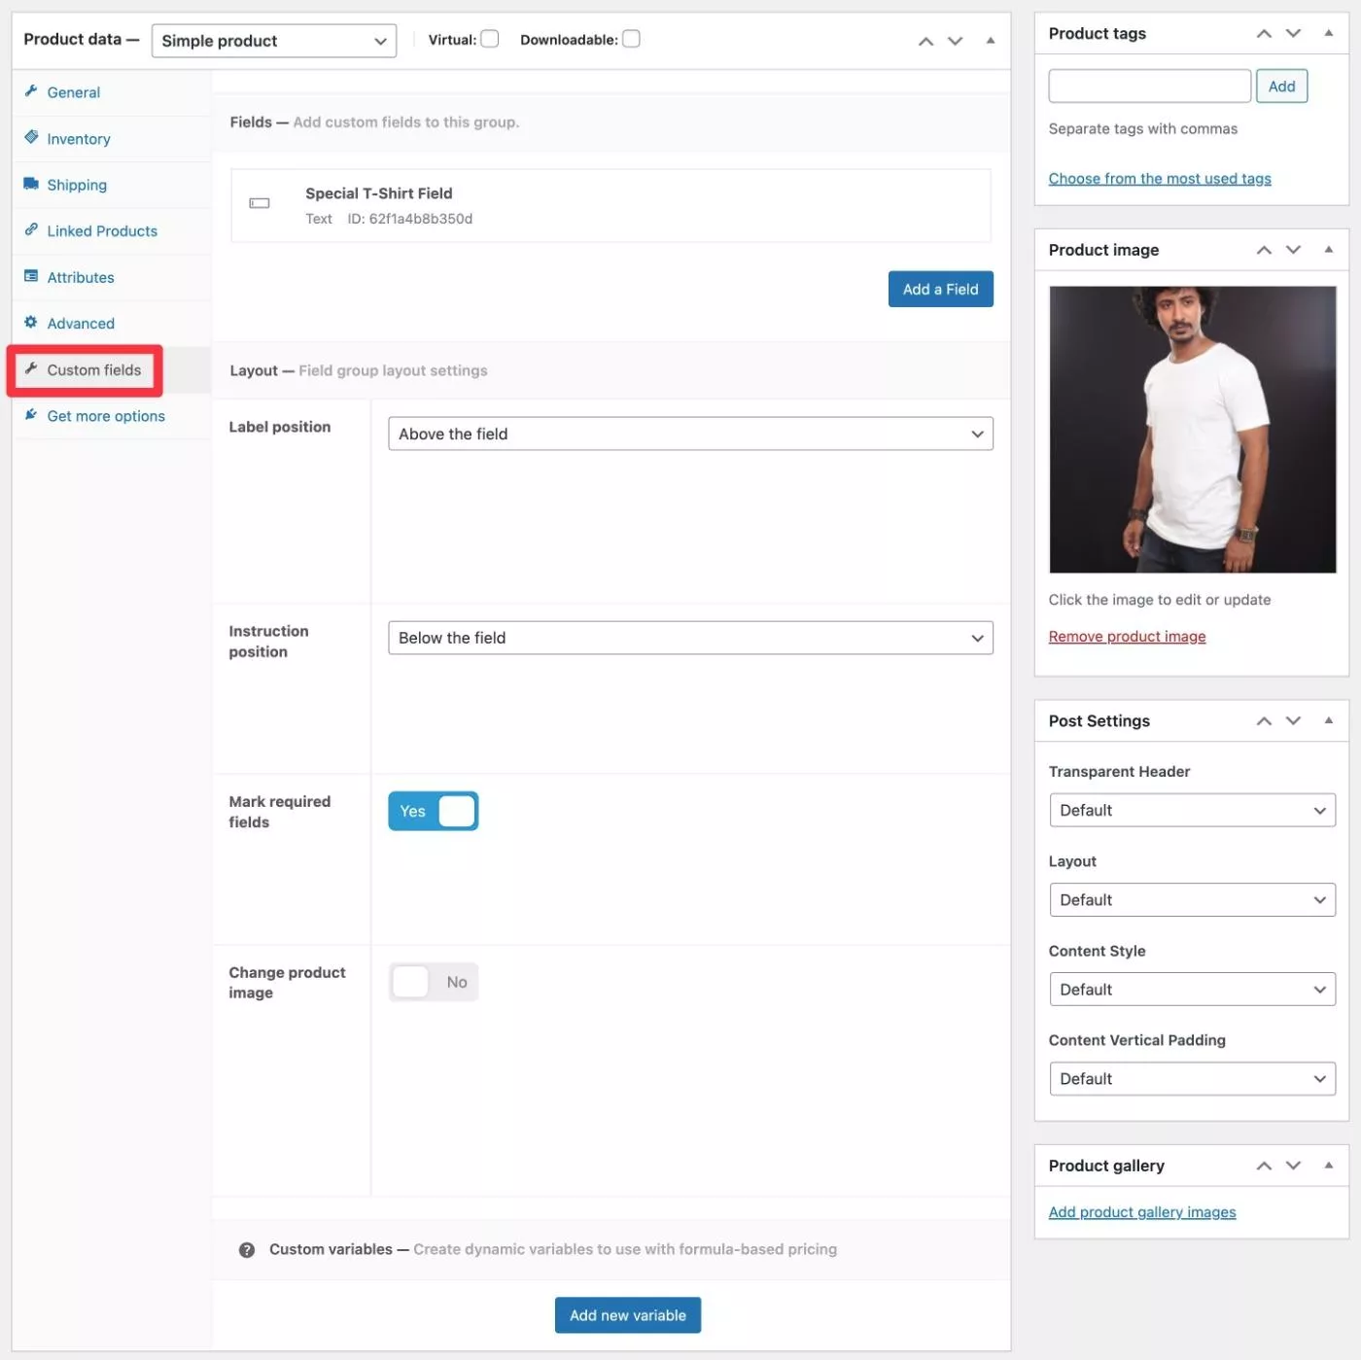Click the Add new variable button
Image resolution: width=1361 pixels, height=1360 pixels.
pyautogui.click(x=628, y=1315)
